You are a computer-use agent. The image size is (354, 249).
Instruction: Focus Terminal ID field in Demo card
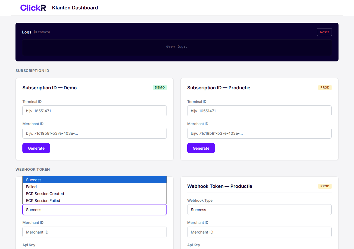(x=95, y=111)
